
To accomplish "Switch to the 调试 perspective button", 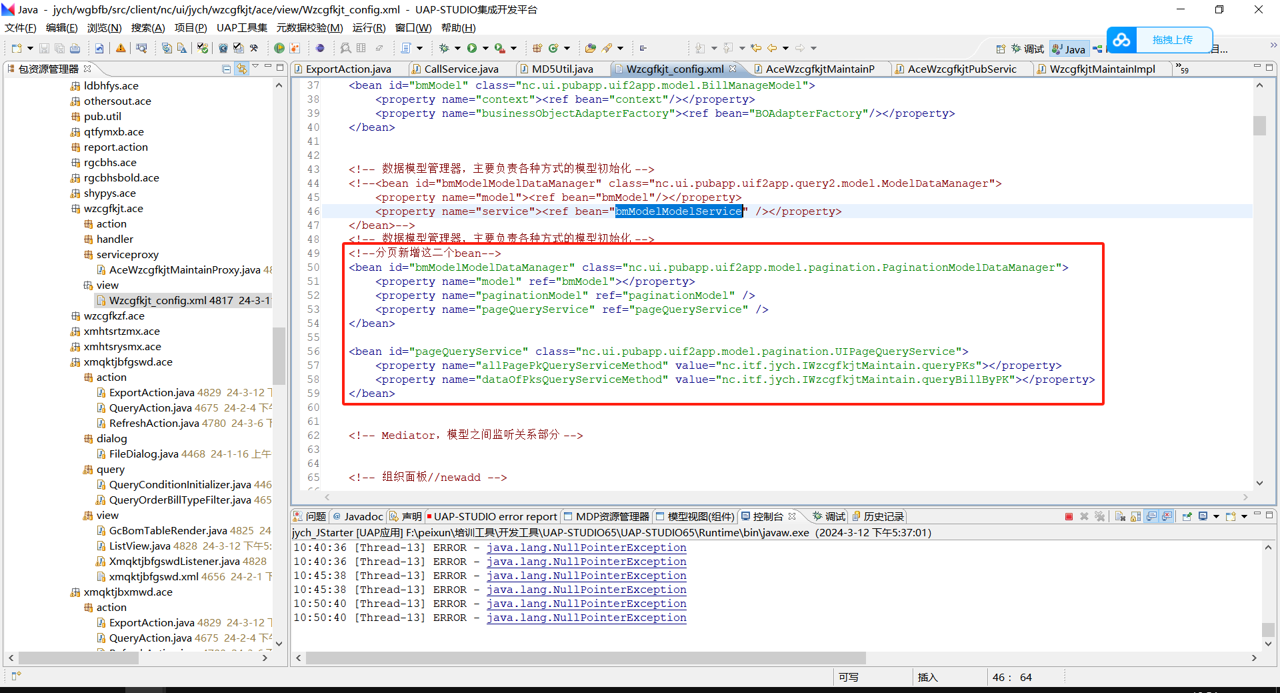I will click(1027, 49).
